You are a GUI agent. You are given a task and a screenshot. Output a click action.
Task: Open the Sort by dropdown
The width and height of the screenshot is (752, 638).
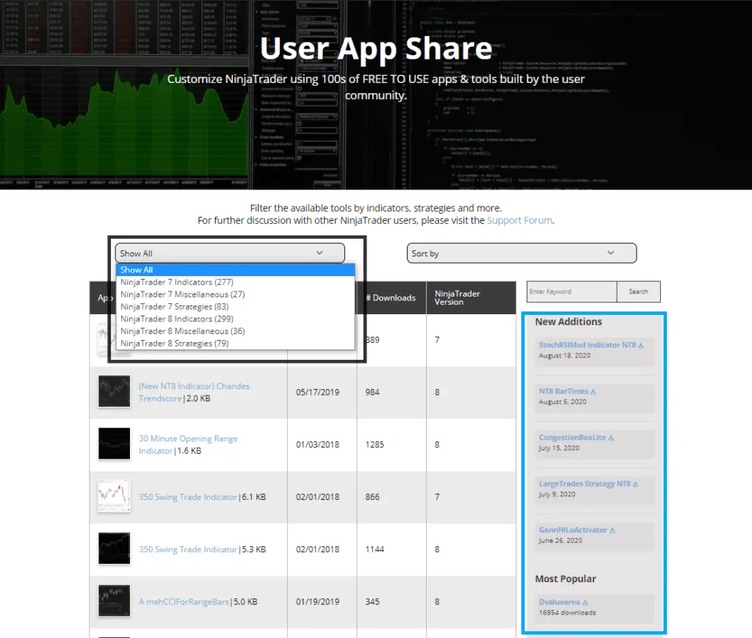click(522, 253)
